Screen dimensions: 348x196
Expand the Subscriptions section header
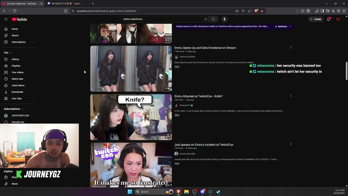[14, 109]
